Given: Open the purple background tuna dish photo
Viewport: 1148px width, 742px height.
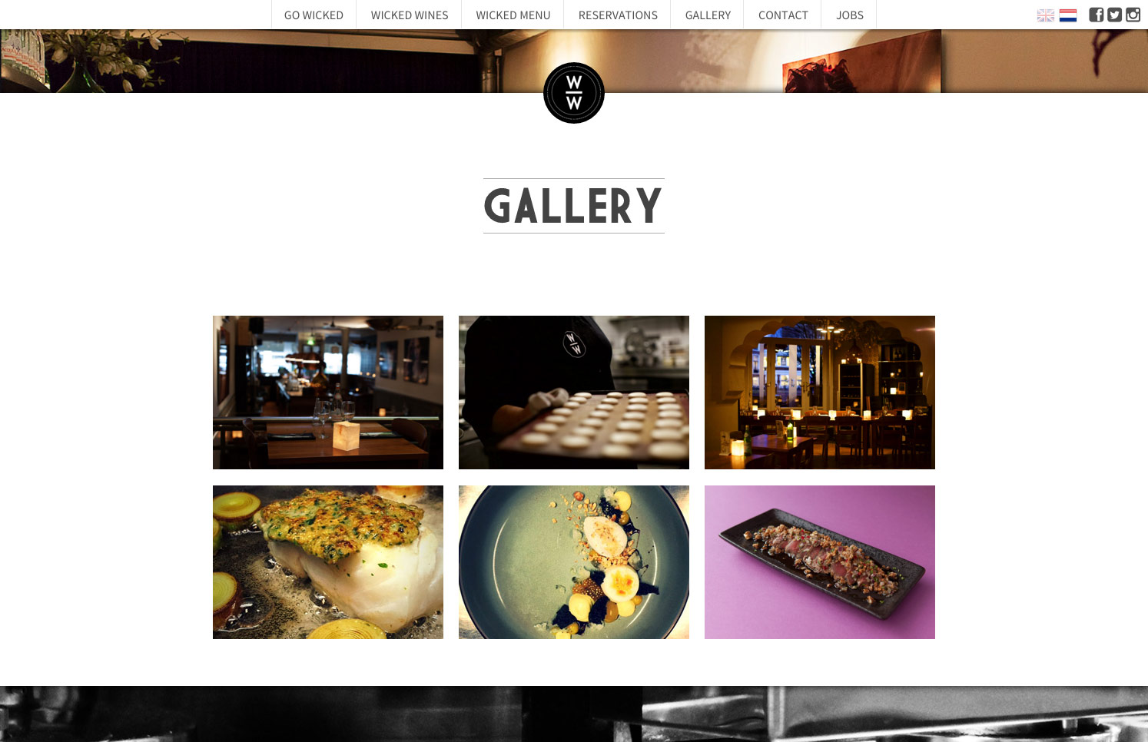Looking at the screenshot, I should tap(820, 562).
